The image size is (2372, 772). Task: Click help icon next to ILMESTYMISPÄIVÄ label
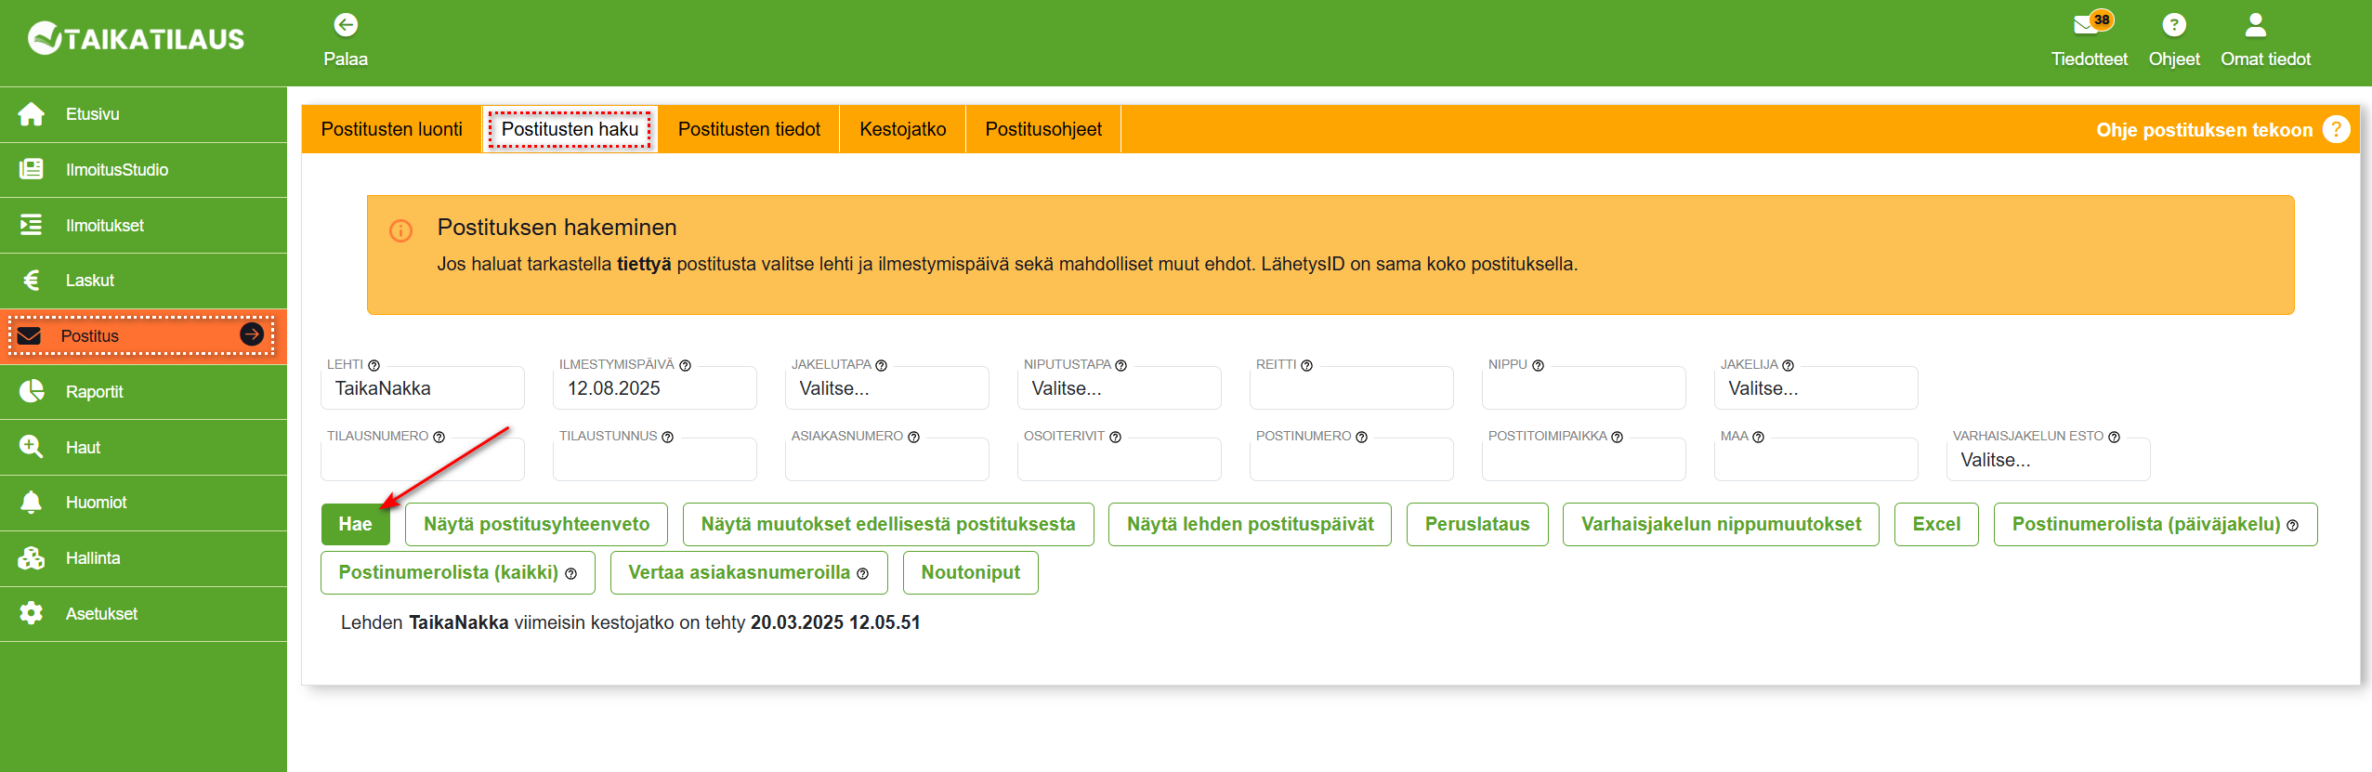pyautogui.click(x=685, y=365)
